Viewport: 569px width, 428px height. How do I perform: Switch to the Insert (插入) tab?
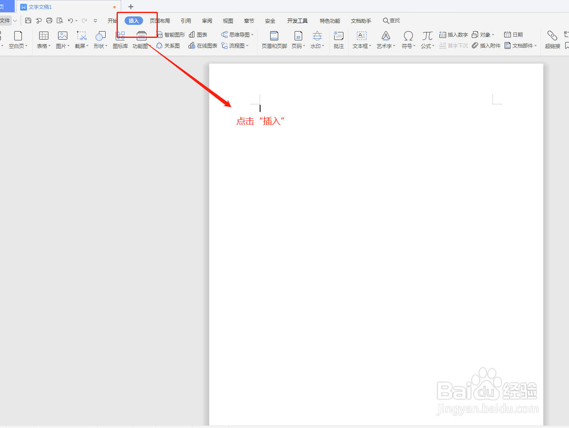point(134,21)
